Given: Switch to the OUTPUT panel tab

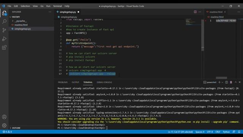Looking at the screenshot, I should (75, 82).
